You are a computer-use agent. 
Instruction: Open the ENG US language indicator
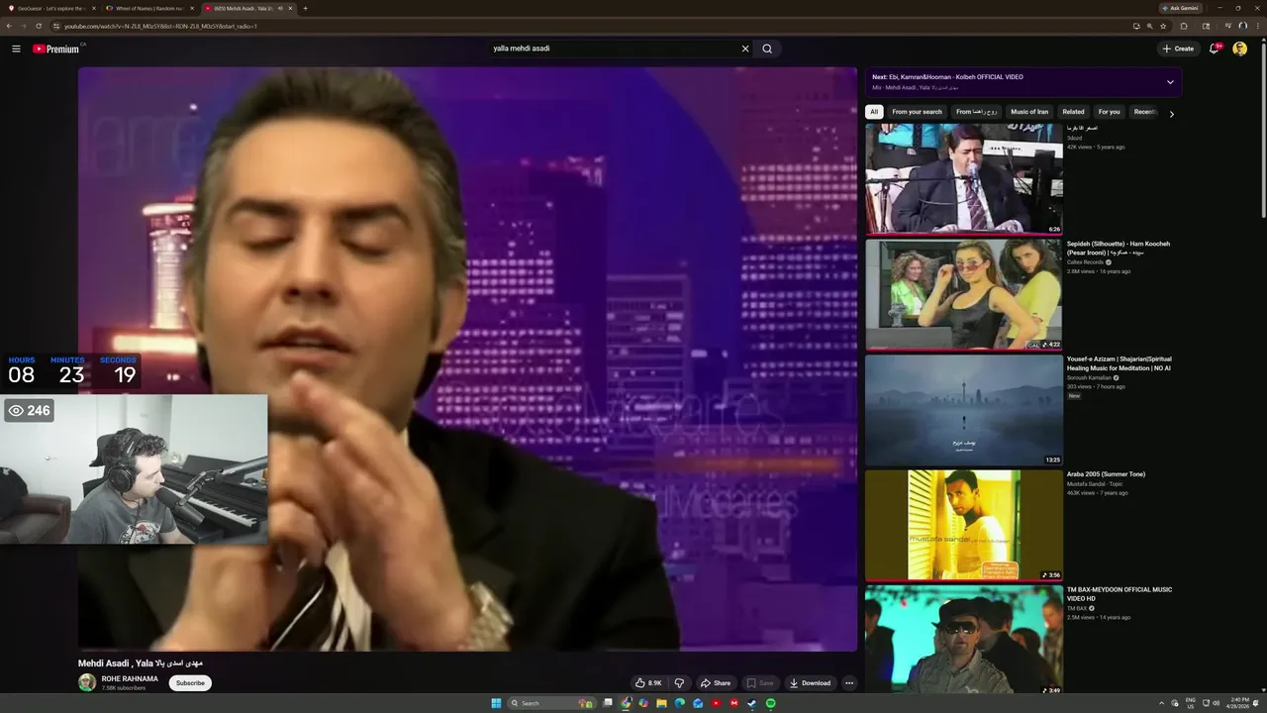(x=1190, y=703)
